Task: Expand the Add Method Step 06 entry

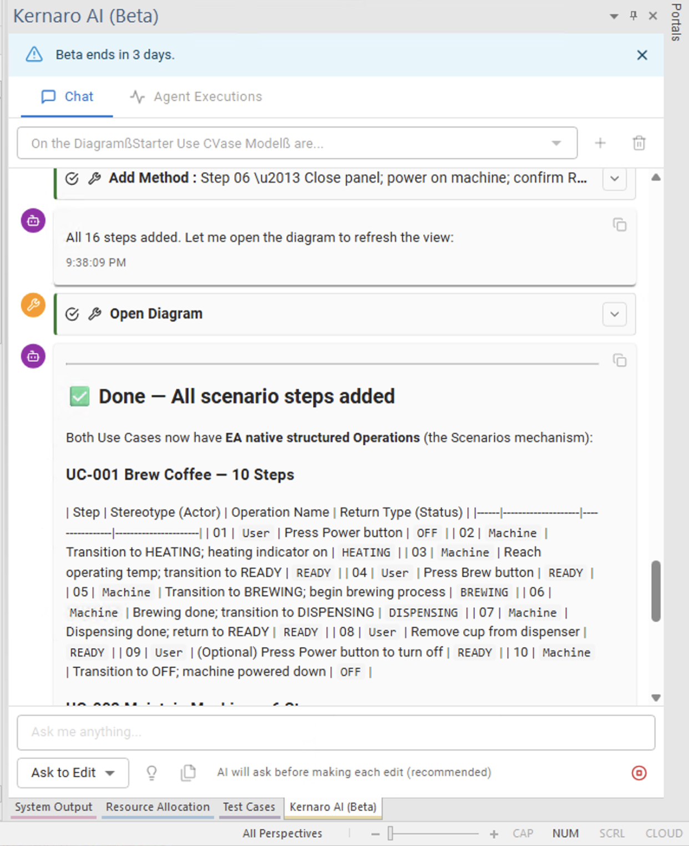Action: coord(615,179)
